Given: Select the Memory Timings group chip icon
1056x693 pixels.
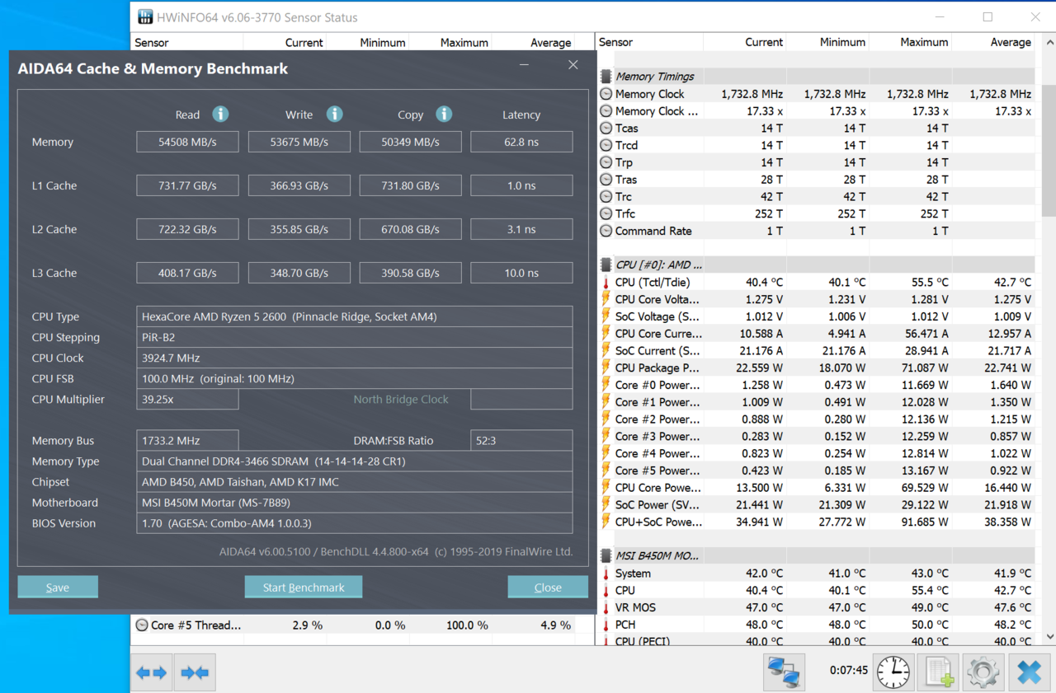Looking at the screenshot, I should [606, 77].
